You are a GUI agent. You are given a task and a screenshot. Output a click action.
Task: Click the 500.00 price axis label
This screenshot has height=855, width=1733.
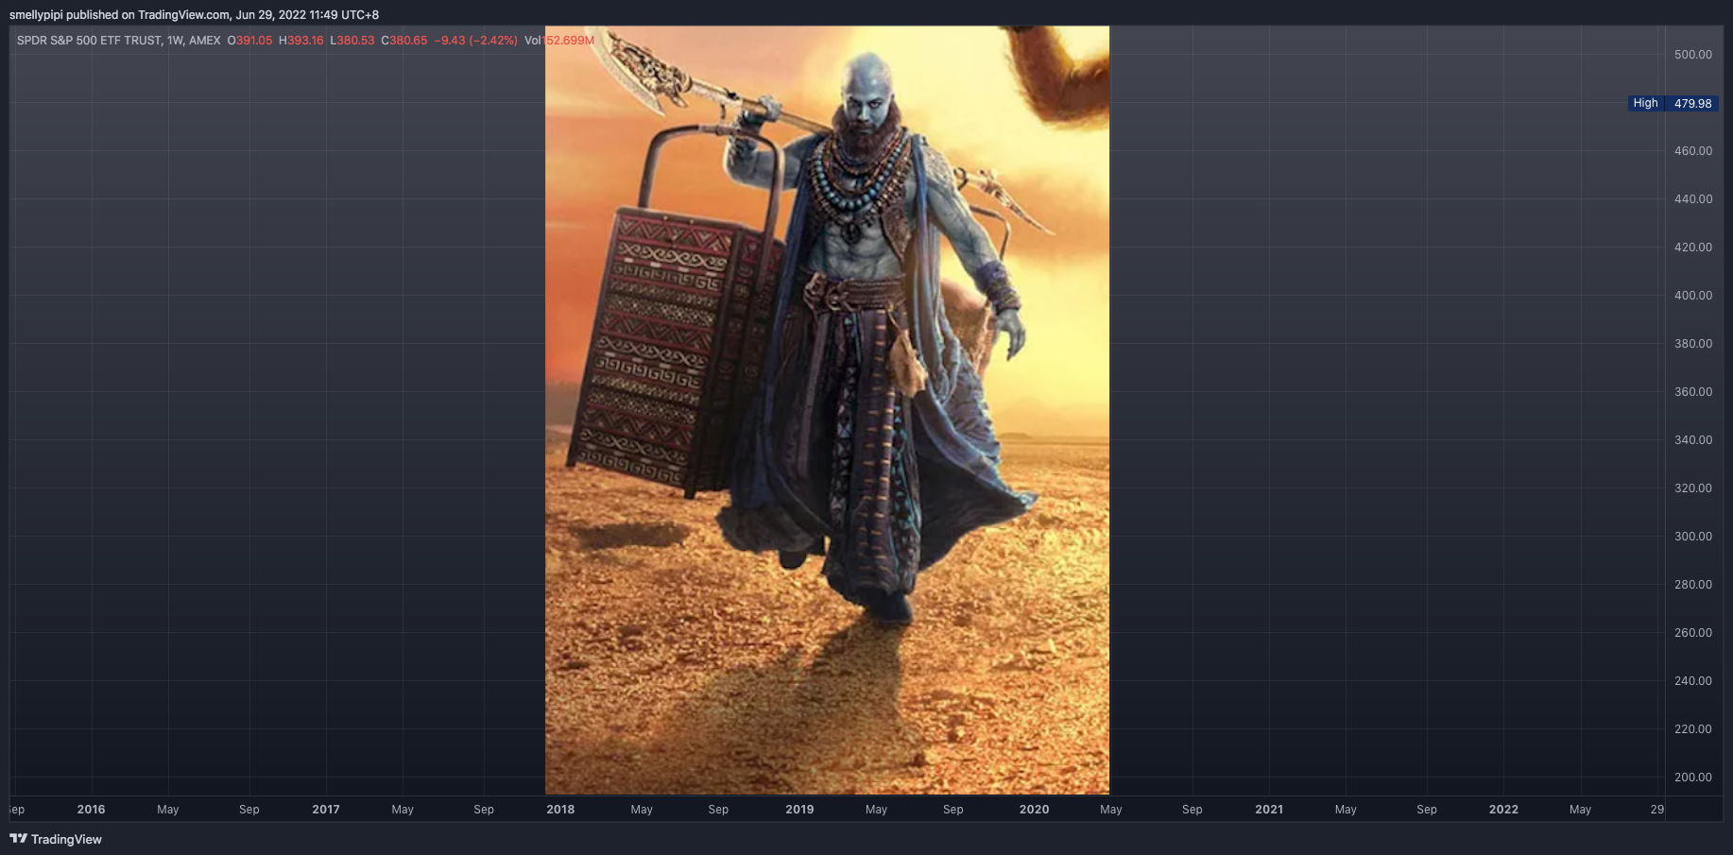(x=1693, y=55)
